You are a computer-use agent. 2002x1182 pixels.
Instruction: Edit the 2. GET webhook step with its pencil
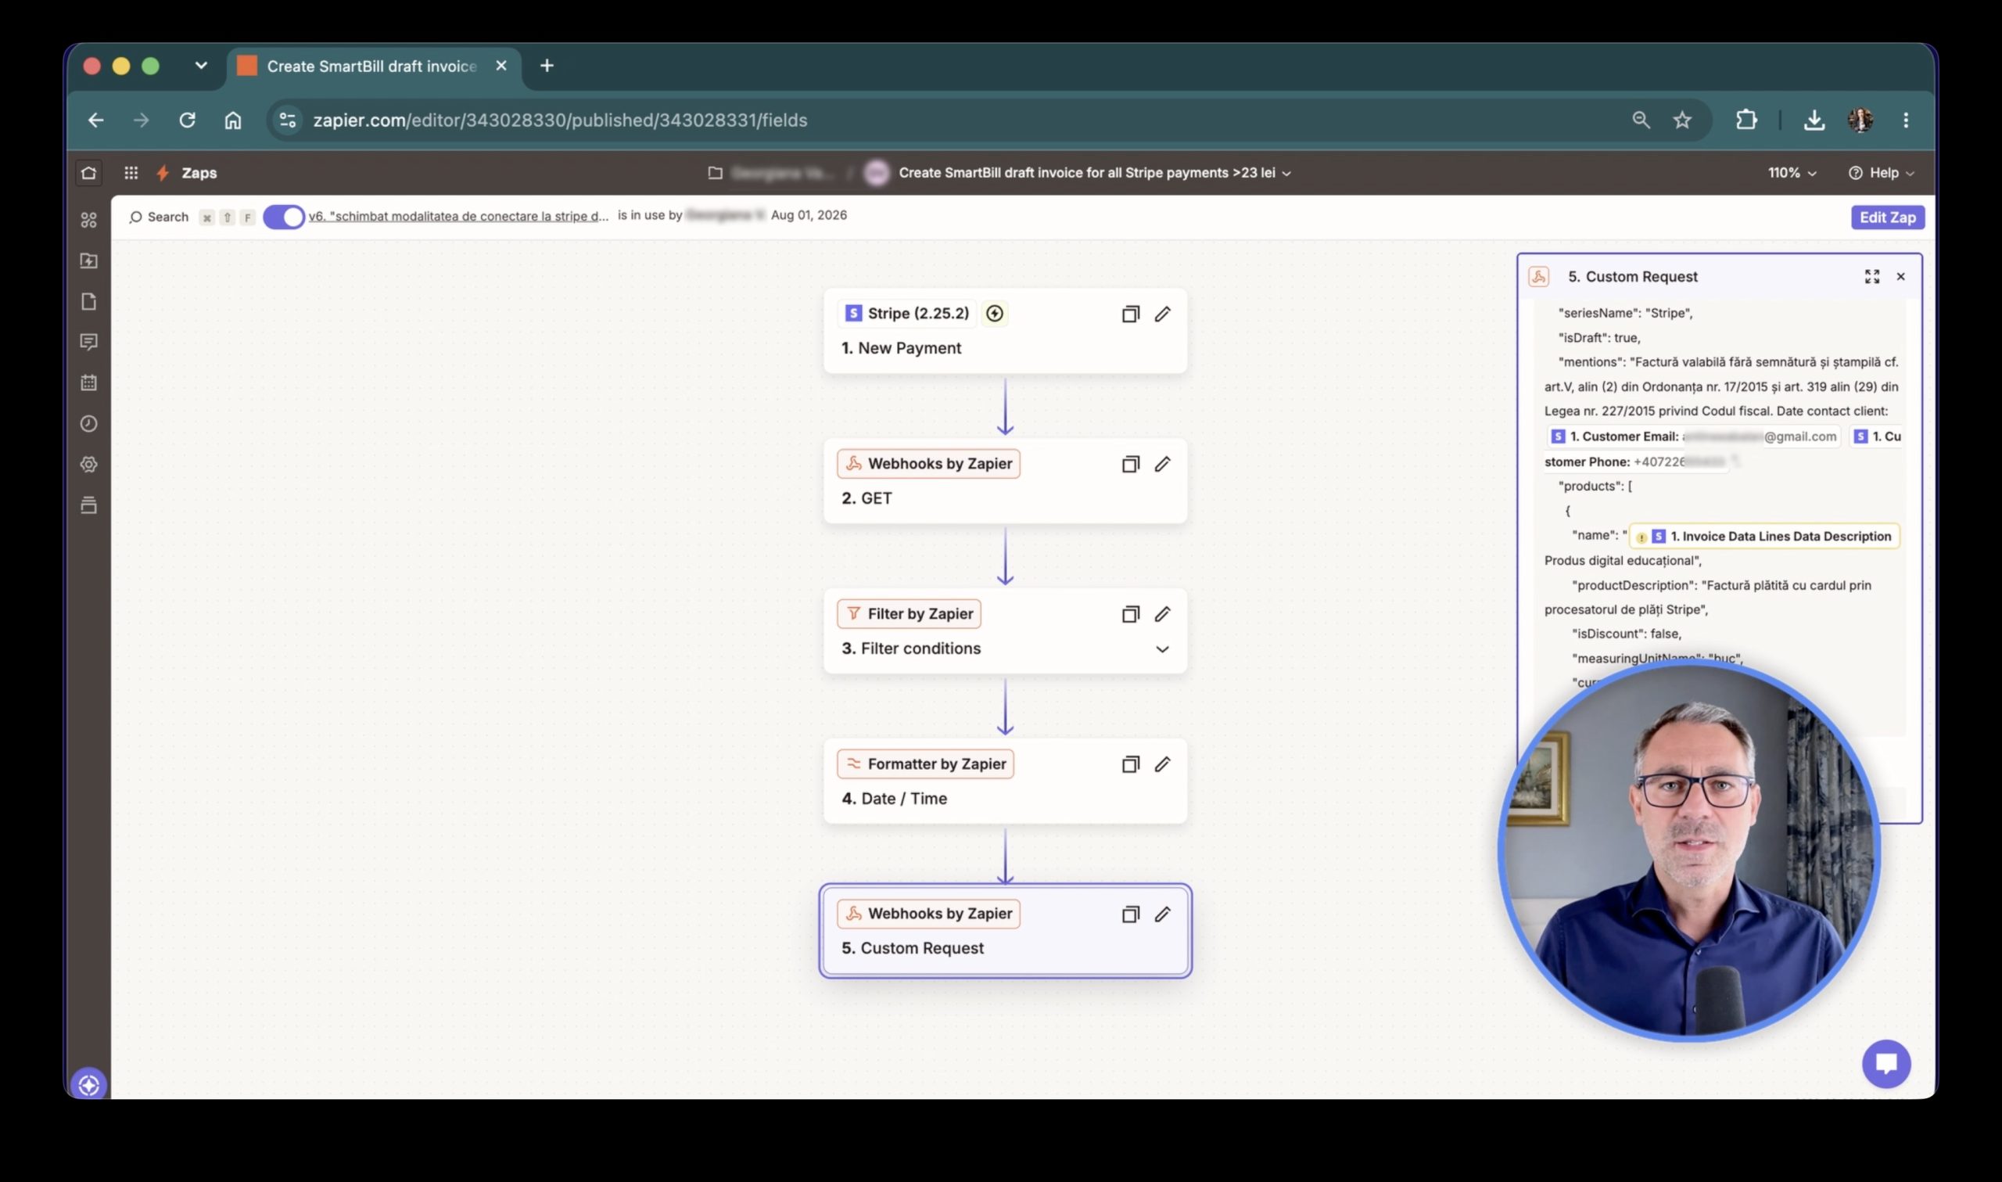point(1162,464)
